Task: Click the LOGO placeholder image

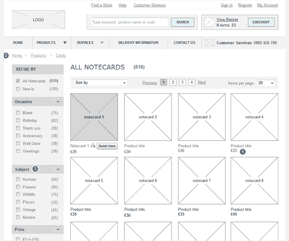Action: click(38, 20)
